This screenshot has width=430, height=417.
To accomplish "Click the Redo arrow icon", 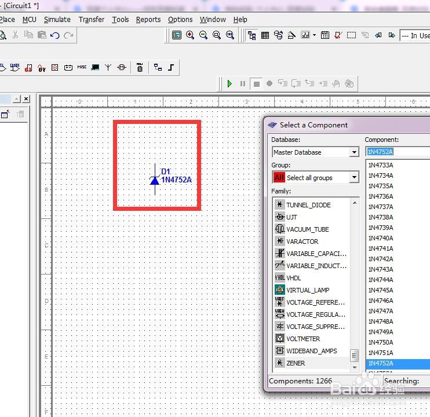I will 68,35.
